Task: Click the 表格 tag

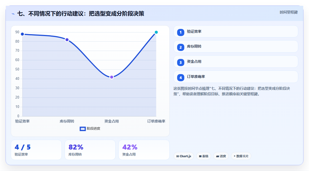Action: 204,156
